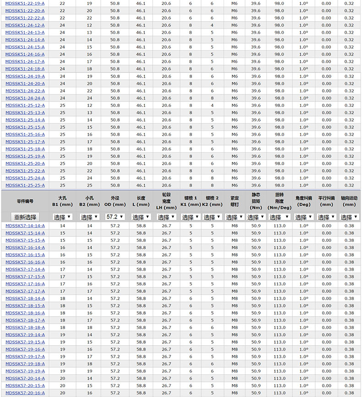Open the 大孔 B1 filter dropdown
362x397 pixels.
62,217
